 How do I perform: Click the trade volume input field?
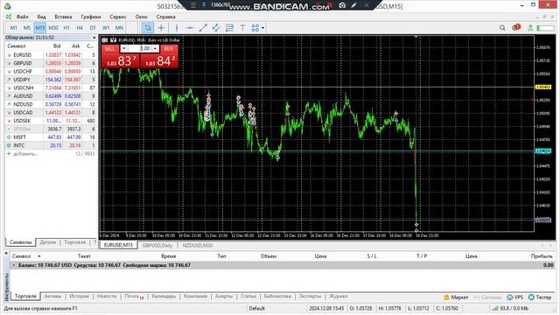tap(140, 48)
